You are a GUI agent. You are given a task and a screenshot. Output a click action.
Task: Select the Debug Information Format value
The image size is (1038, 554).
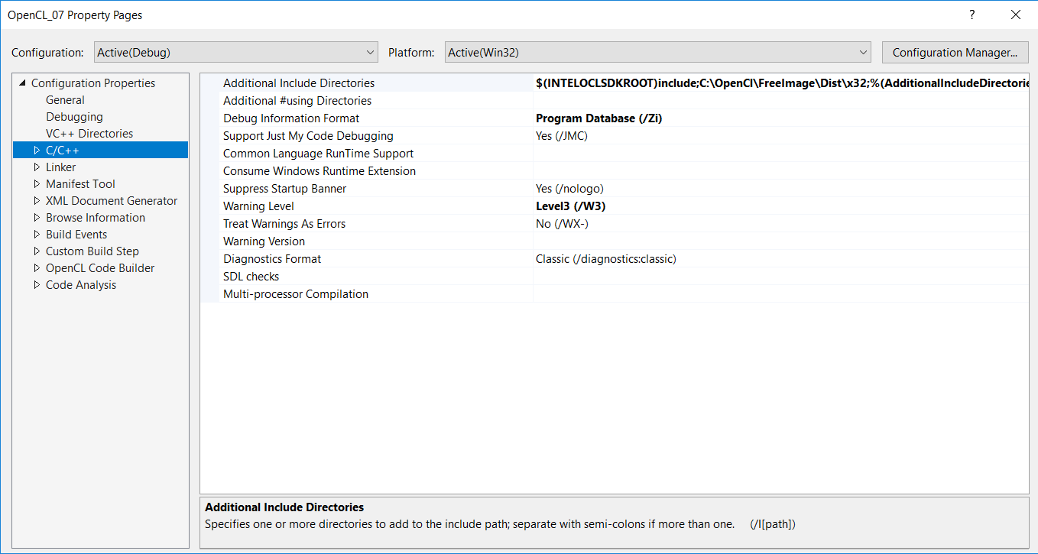tap(781, 118)
